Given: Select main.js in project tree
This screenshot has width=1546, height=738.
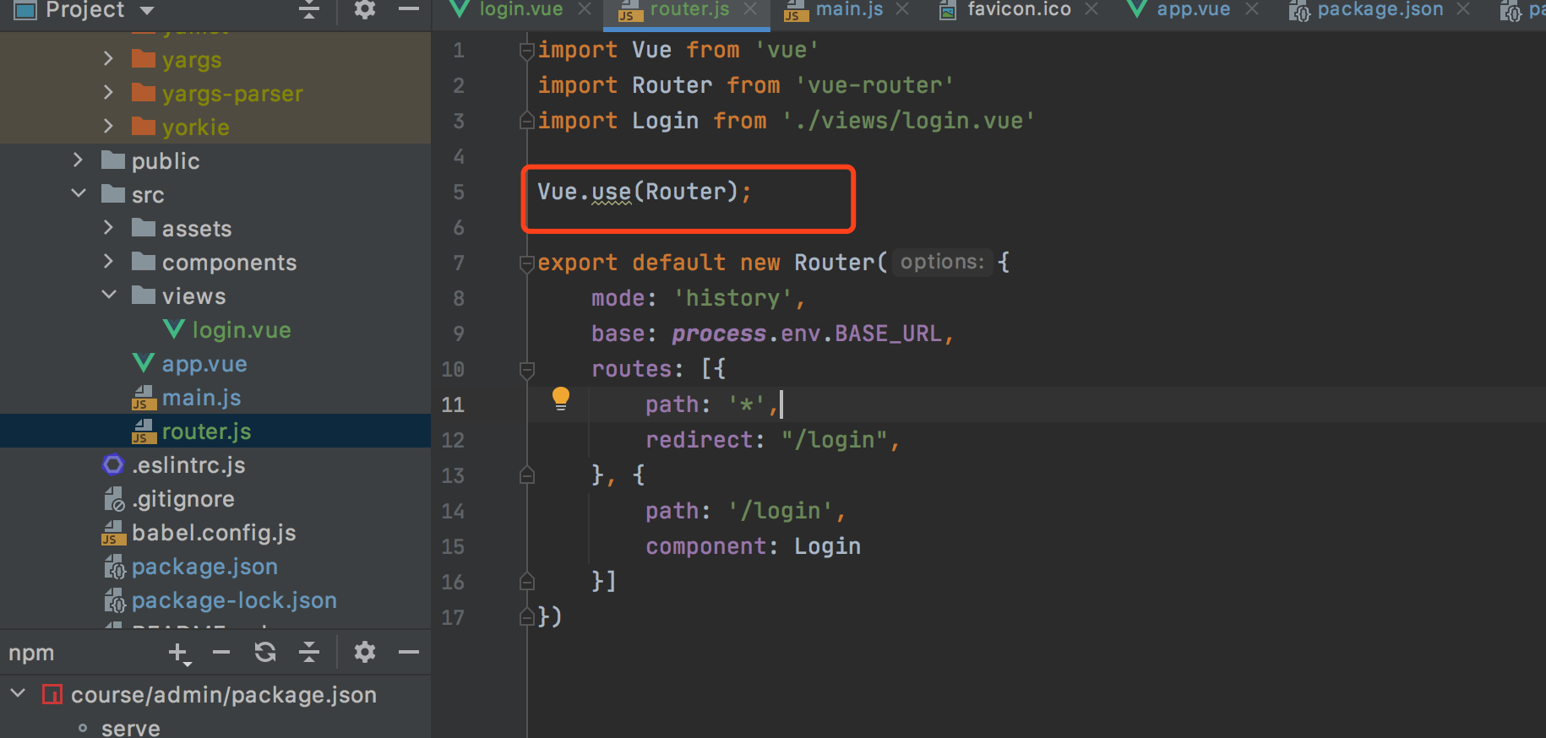Looking at the screenshot, I should [201, 398].
